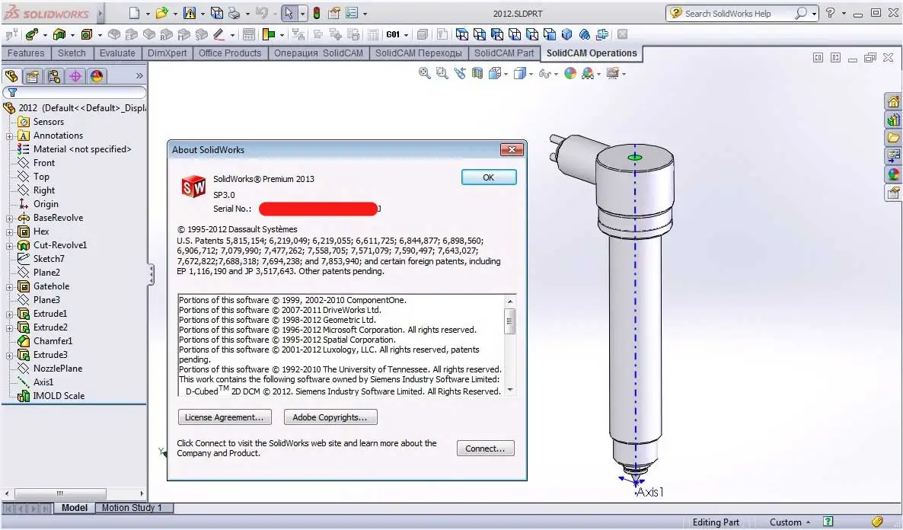The image size is (903, 530).
Task: Open Appearances color ball in task pane
Action: [x=893, y=174]
